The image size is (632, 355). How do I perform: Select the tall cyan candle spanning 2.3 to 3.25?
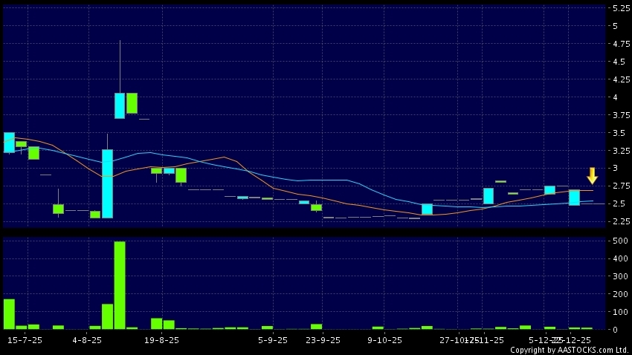pyautogui.click(x=107, y=183)
